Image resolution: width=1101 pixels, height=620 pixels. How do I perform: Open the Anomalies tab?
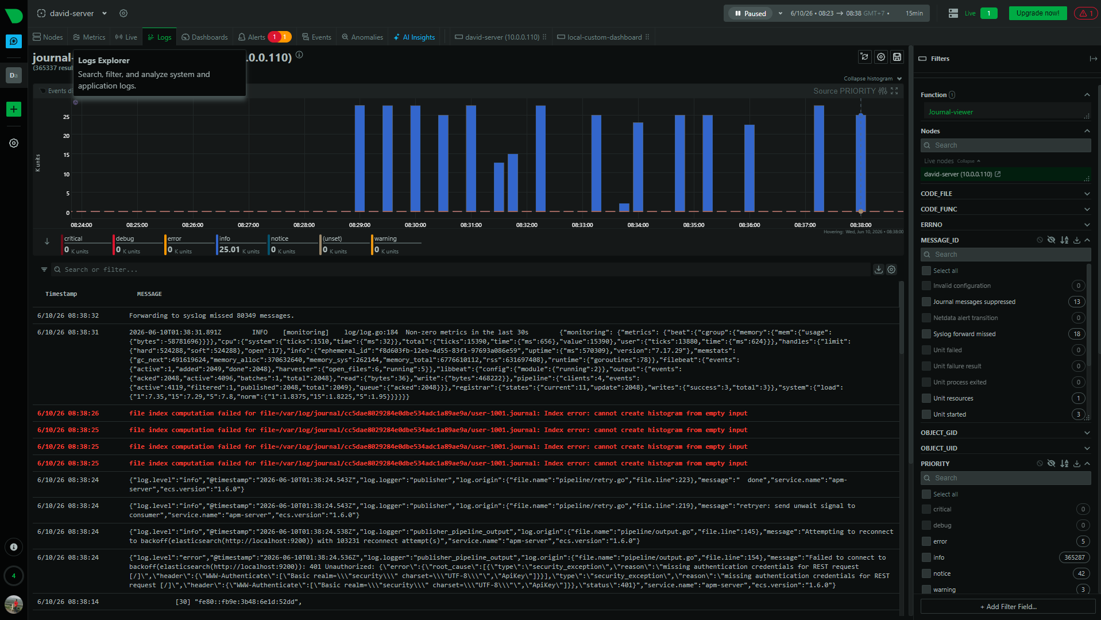362,37
